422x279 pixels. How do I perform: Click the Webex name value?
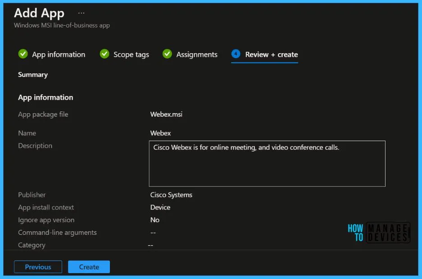(x=160, y=133)
